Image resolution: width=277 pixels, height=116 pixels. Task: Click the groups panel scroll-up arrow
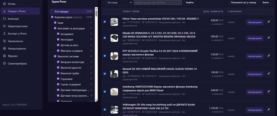click(x=96, y=8)
